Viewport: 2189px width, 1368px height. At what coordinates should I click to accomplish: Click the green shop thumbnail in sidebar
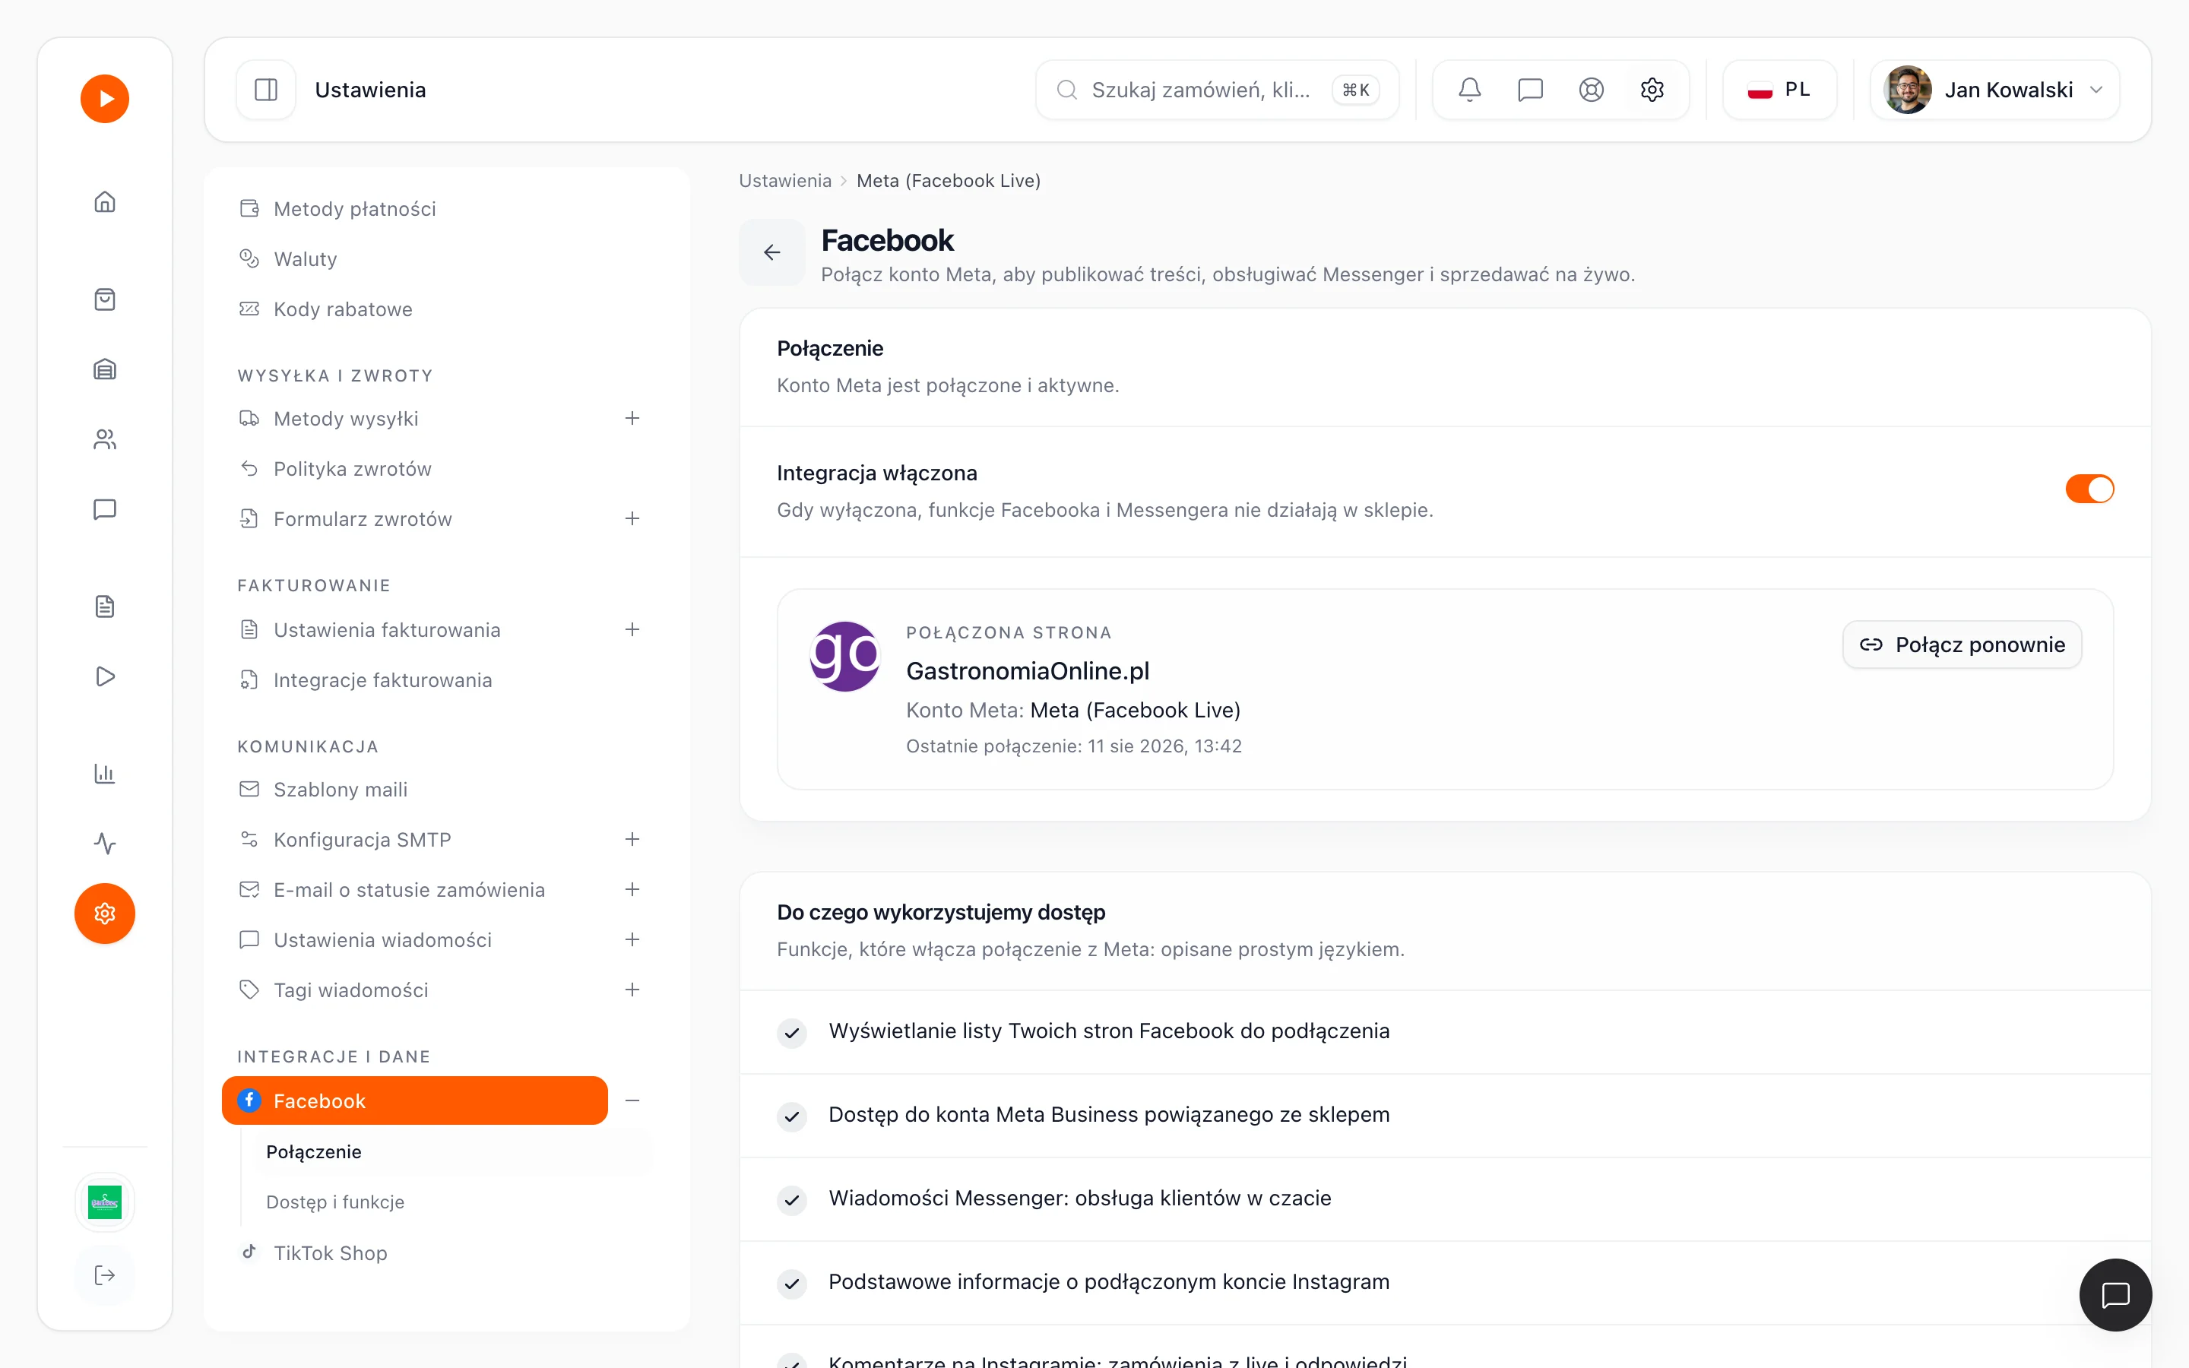click(105, 1202)
